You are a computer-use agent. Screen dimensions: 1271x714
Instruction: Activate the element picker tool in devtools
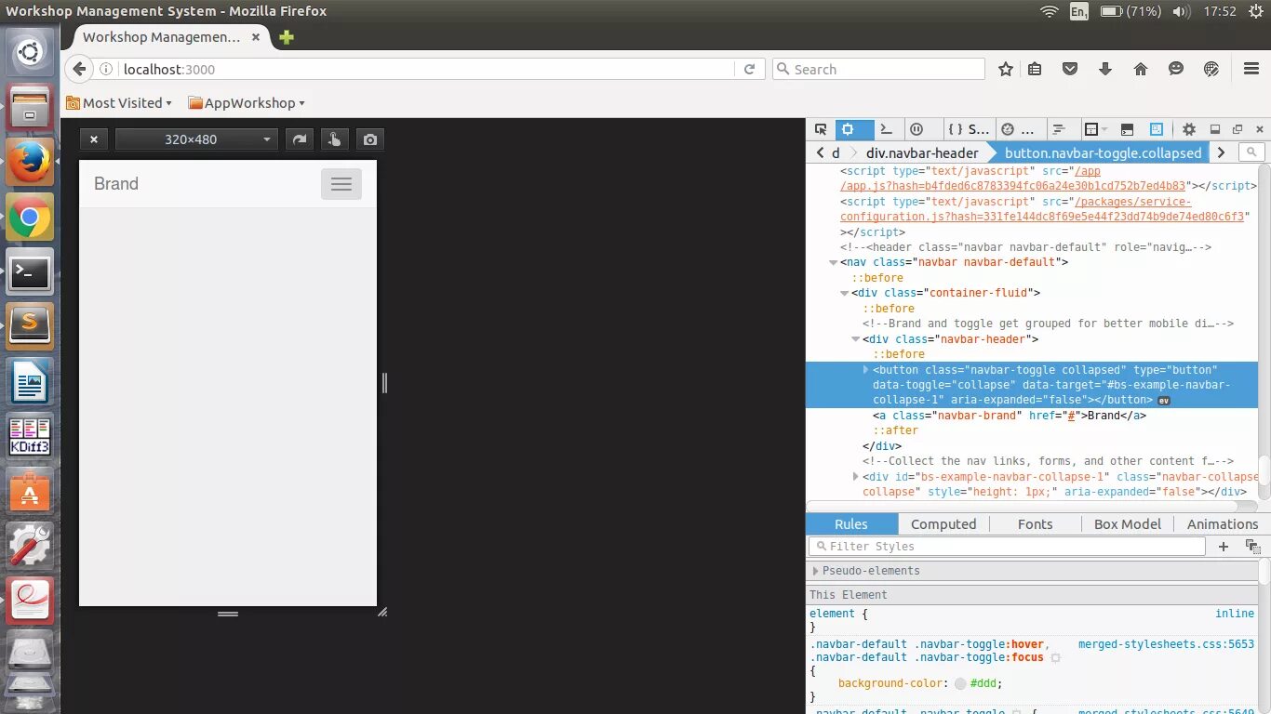[821, 129]
